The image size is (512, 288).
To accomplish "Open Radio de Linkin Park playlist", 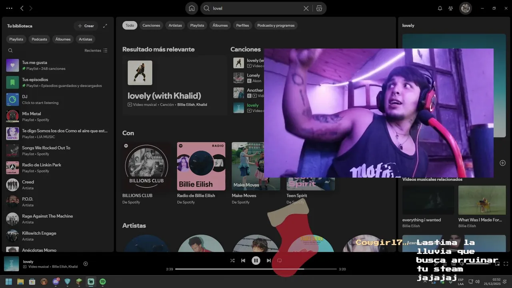I will click(x=58, y=168).
